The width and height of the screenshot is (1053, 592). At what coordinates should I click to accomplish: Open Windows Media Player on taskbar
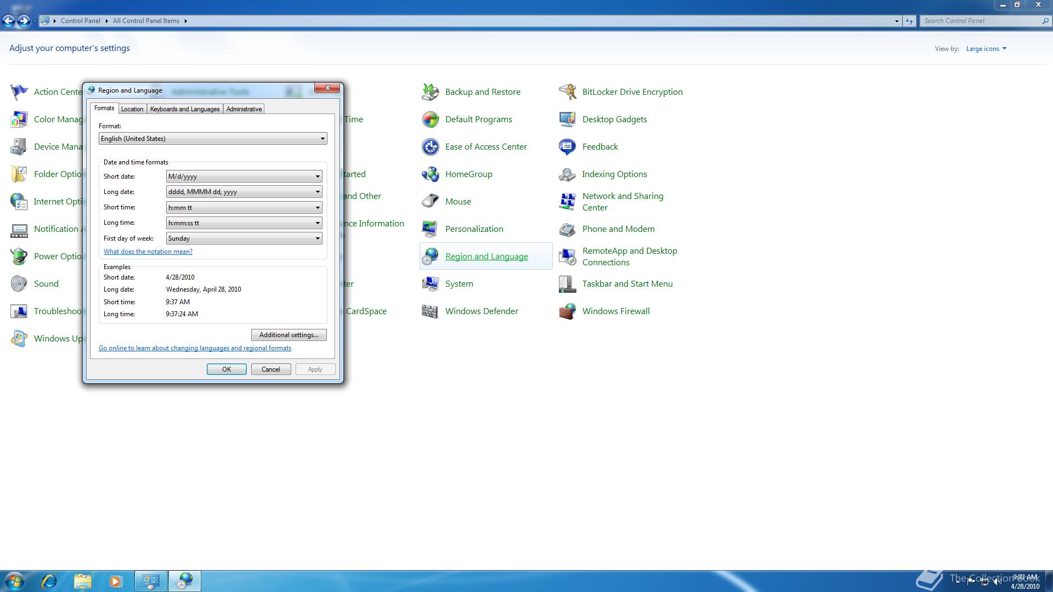[116, 581]
